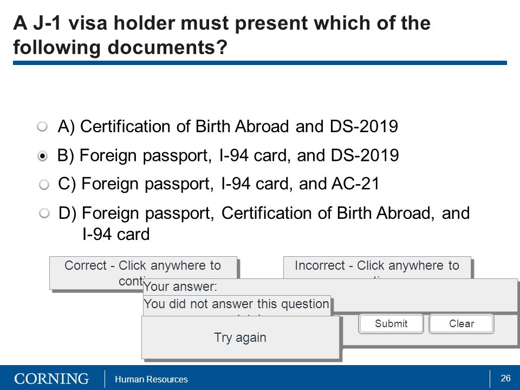Choose radio button for answer C

tap(44, 184)
